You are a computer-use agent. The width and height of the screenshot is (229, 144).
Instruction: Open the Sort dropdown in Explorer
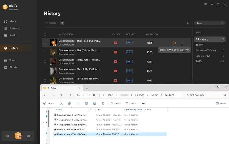[x=116, y=104]
